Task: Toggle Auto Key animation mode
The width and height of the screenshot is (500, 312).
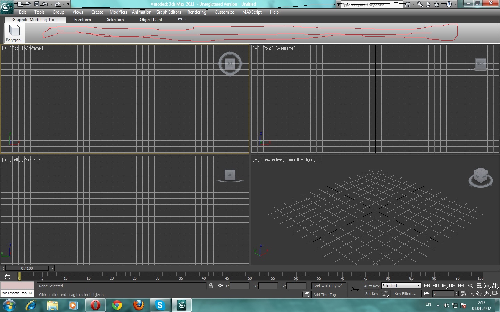Action: pyautogui.click(x=372, y=286)
